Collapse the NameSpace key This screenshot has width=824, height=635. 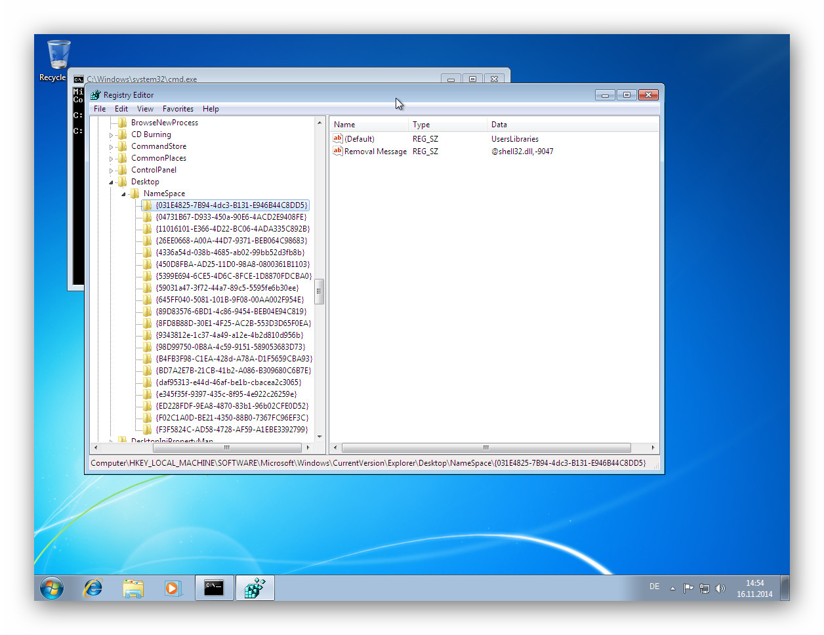pos(123,194)
